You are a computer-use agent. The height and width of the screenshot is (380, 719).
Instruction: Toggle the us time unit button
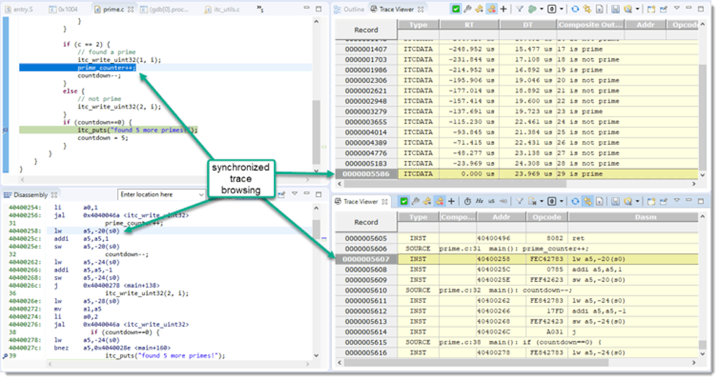[491, 201]
